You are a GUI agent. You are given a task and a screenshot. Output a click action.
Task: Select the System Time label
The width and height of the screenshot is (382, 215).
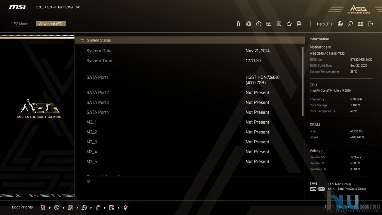point(99,61)
